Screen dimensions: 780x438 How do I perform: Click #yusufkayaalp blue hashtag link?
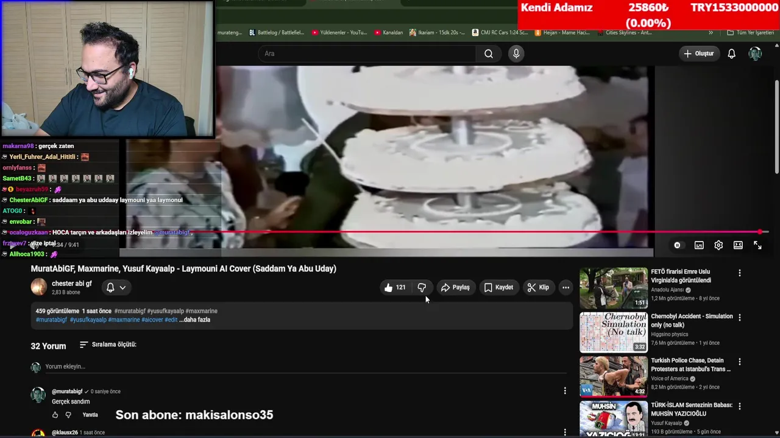(88, 319)
